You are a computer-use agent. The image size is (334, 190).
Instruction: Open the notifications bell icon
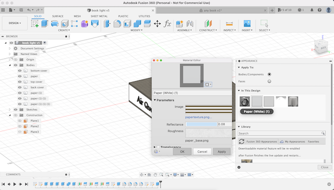tap(312, 10)
